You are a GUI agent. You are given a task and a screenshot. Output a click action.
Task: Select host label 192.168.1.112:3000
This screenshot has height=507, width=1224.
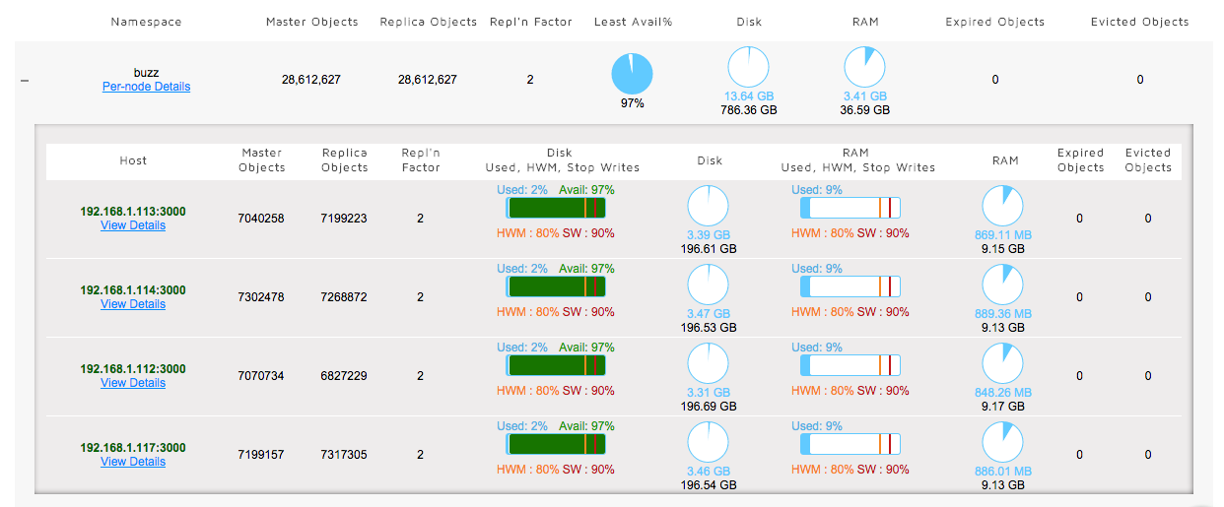tap(133, 369)
